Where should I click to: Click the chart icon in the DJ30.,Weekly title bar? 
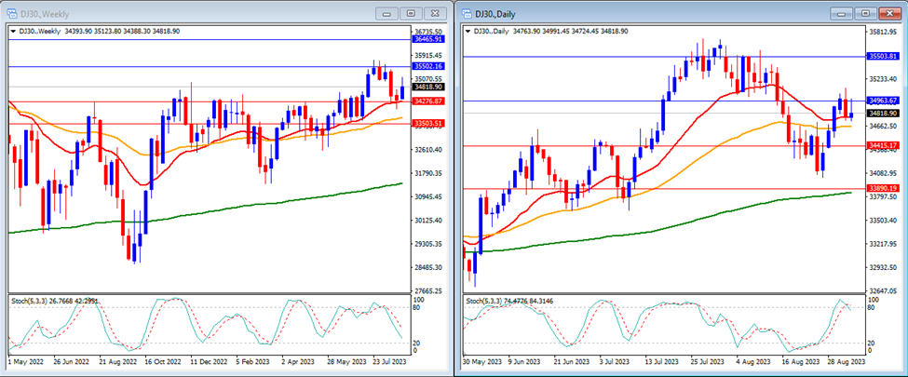[11, 13]
